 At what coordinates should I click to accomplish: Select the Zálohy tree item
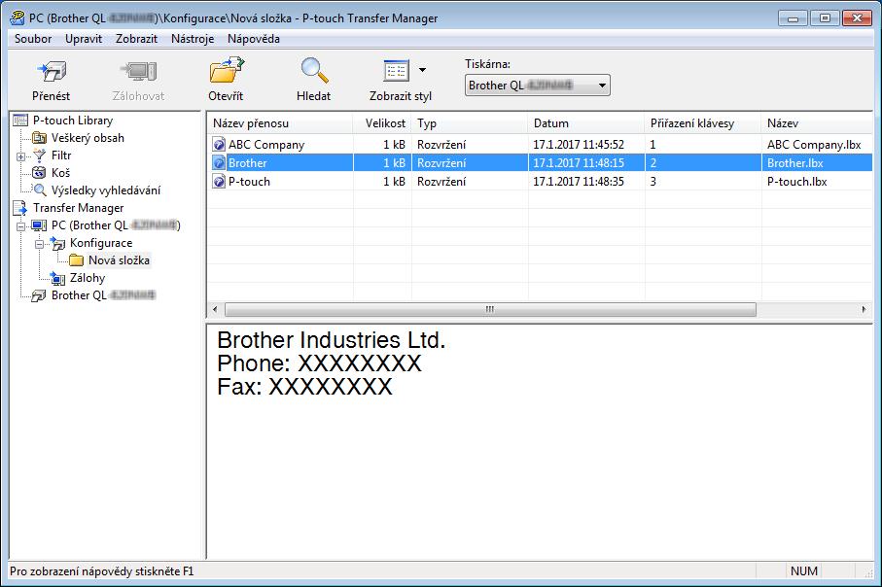click(x=88, y=278)
